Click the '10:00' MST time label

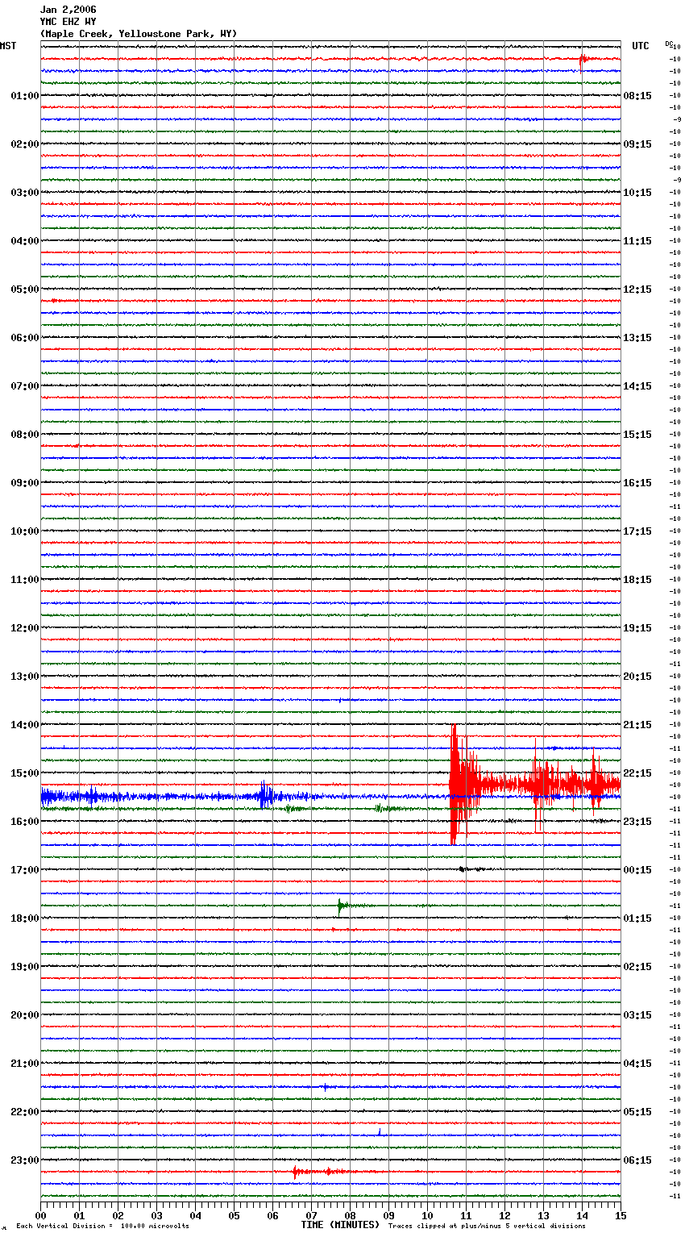(x=25, y=531)
